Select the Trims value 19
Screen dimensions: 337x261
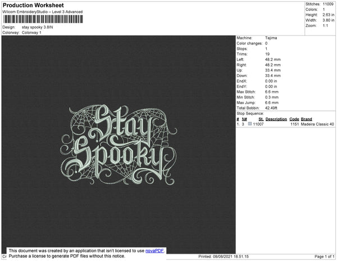point(267,54)
